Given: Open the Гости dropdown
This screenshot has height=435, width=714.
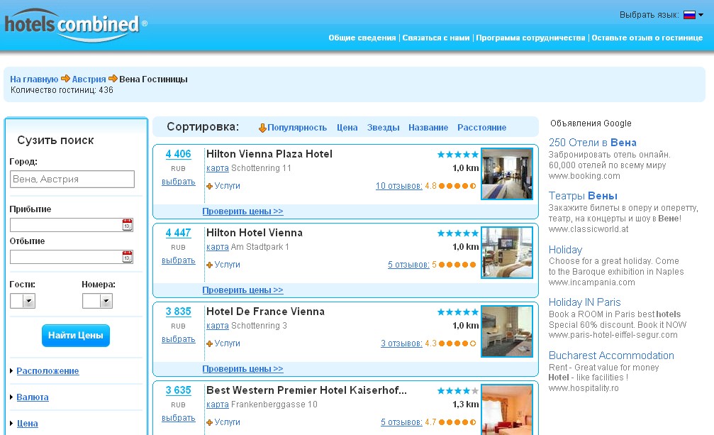Looking at the screenshot, I should coord(23,301).
